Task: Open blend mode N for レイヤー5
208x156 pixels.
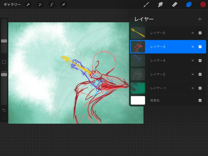Action: pyautogui.click(x=193, y=33)
